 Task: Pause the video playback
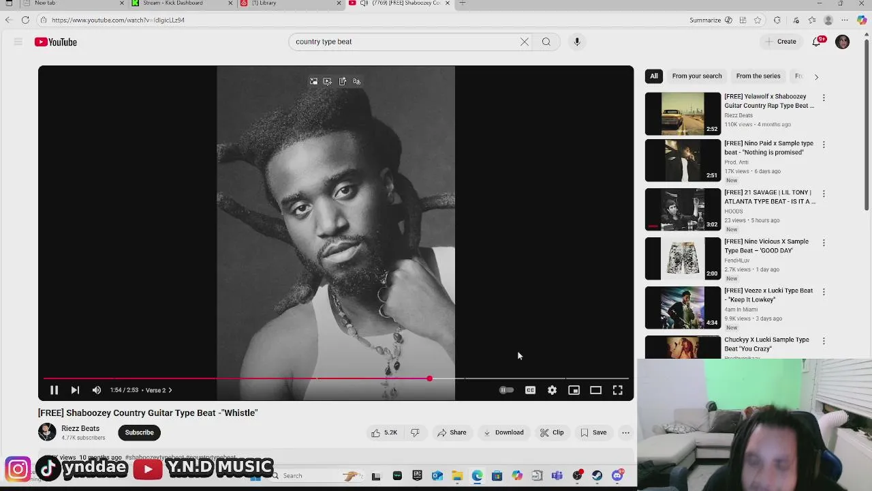coord(54,390)
